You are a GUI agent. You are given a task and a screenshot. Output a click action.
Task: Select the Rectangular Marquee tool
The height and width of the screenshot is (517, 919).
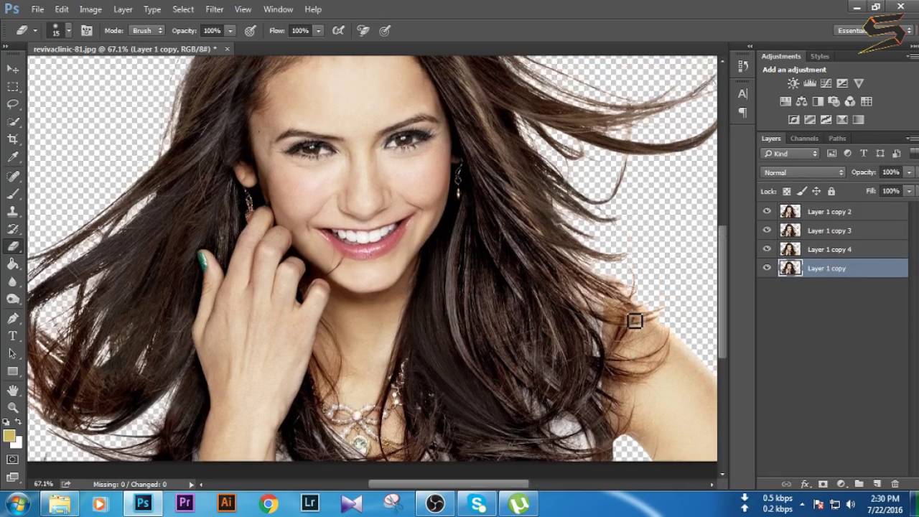point(13,86)
